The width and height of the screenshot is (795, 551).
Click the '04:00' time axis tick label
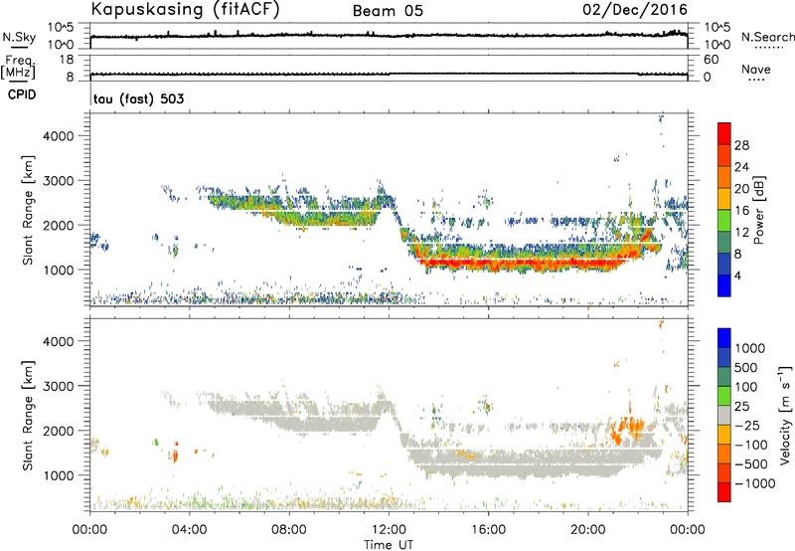[189, 530]
